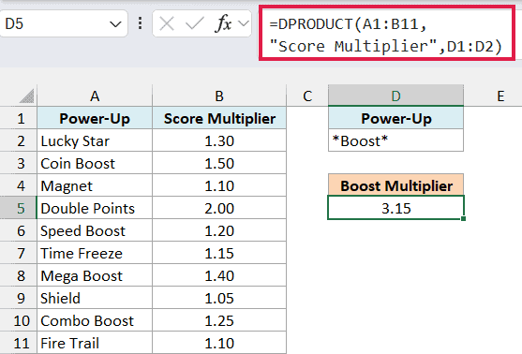Click the three-dot handle beside Name Box

(141, 23)
